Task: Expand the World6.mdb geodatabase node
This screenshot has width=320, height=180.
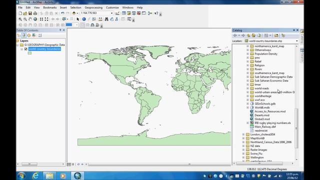Action: 248,107
